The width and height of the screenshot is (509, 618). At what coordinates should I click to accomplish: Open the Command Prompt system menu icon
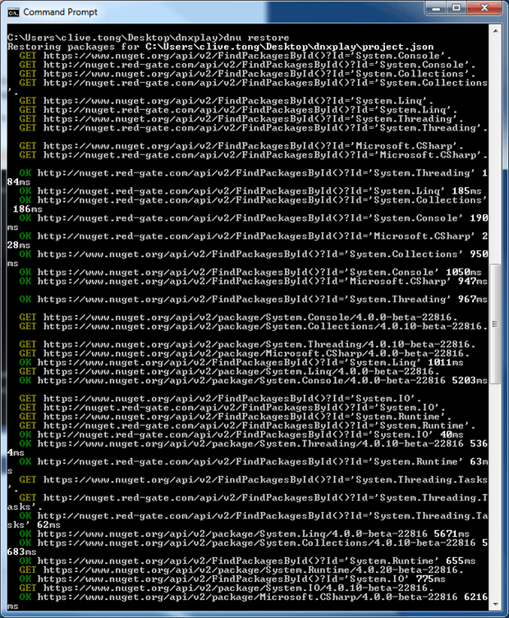(x=13, y=12)
